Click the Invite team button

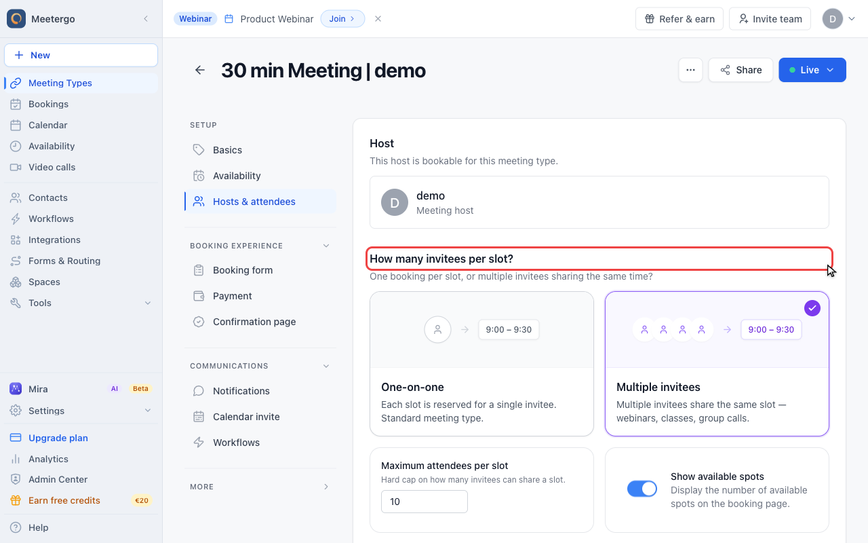pos(770,19)
